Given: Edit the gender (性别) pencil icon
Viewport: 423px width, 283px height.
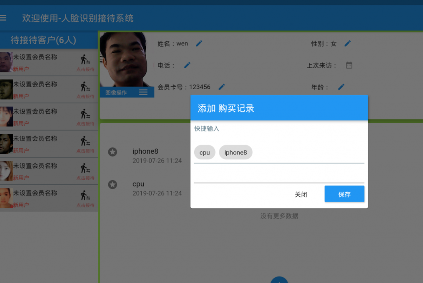Looking at the screenshot, I should coord(347,43).
